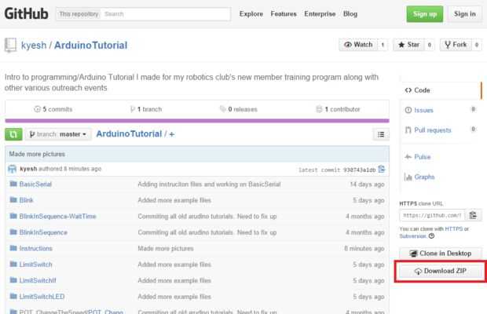The width and height of the screenshot is (487, 314).
Task: Click the Subversion clone link
Action: click(x=412, y=236)
